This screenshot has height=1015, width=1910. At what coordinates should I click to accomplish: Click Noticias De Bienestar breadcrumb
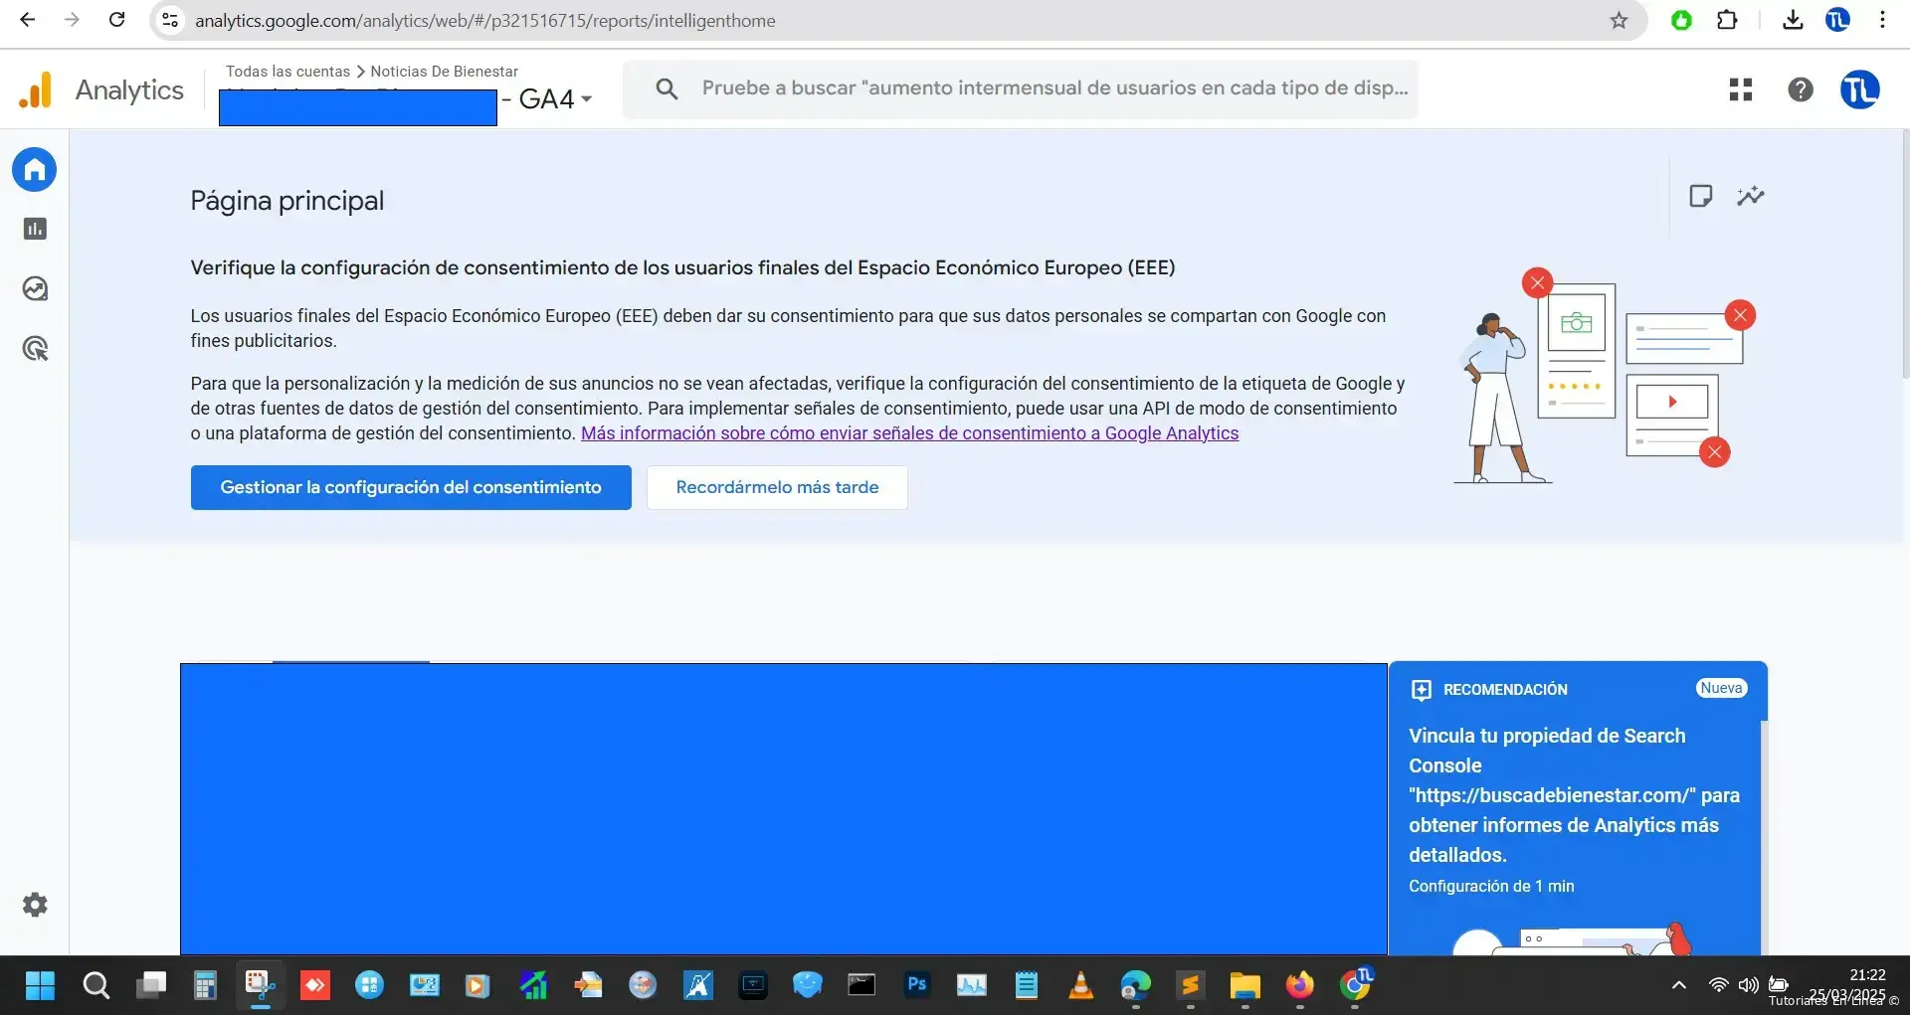pos(444,72)
